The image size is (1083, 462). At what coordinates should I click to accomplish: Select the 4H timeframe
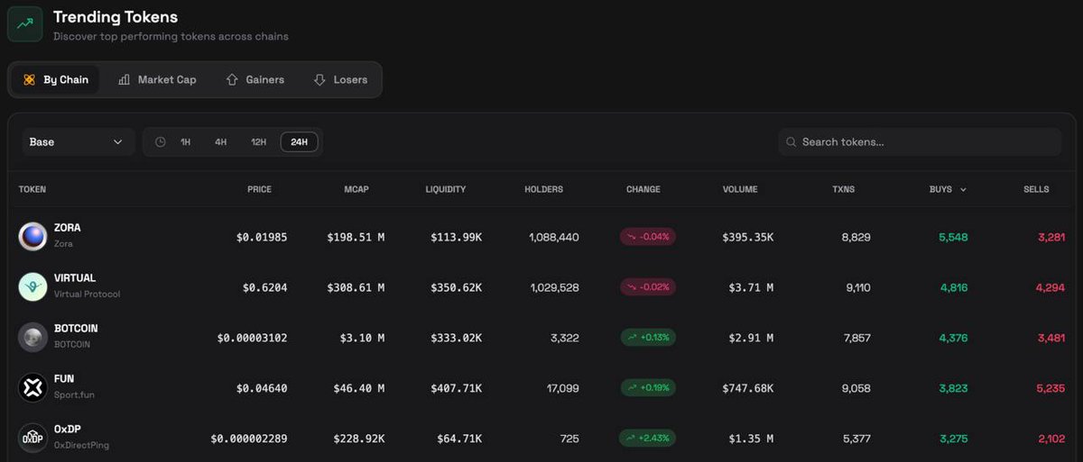pyautogui.click(x=221, y=142)
